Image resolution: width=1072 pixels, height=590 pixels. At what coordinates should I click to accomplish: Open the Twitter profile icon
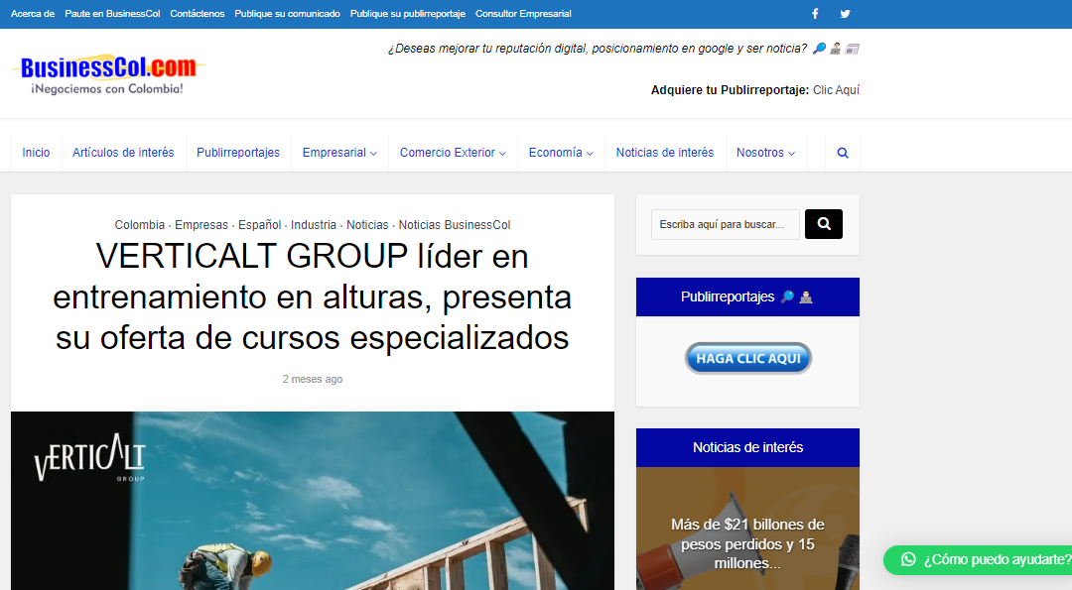tap(845, 14)
